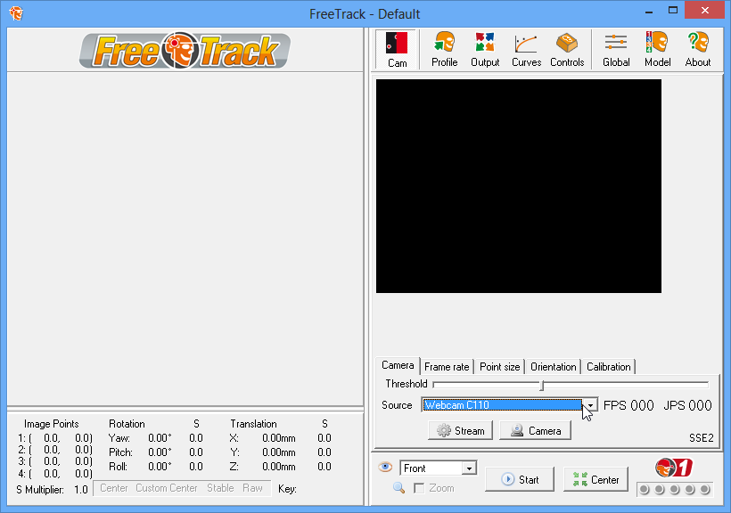
Task: Click the black camera preview area
Action: click(x=519, y=186)
